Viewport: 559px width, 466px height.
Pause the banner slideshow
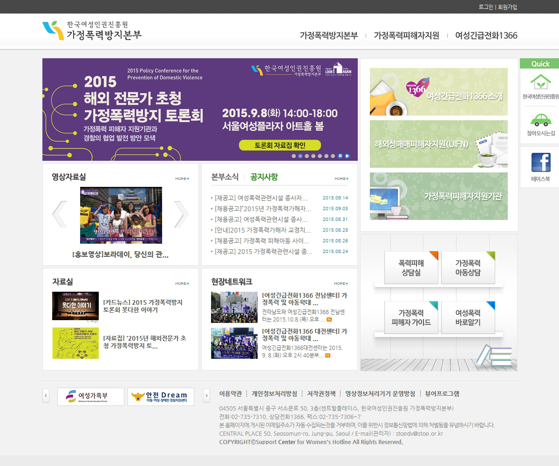pos(341,156)
